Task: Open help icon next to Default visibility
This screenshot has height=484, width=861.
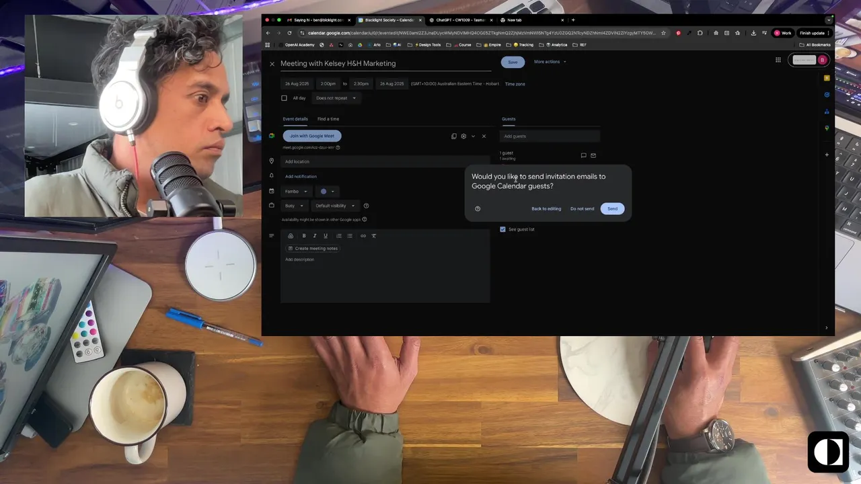Action: [x=366, y=206]
